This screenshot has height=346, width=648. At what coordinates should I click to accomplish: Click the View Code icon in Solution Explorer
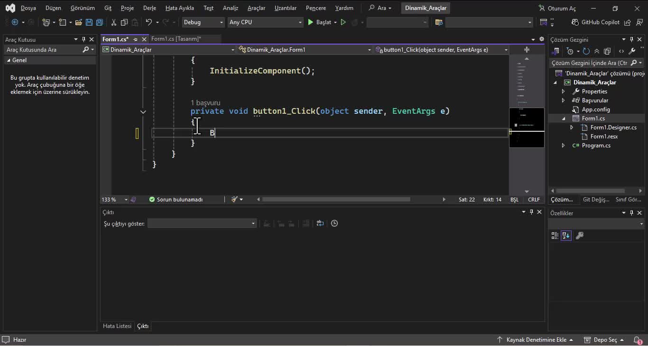pyautogui.click(x=621, y=51)
